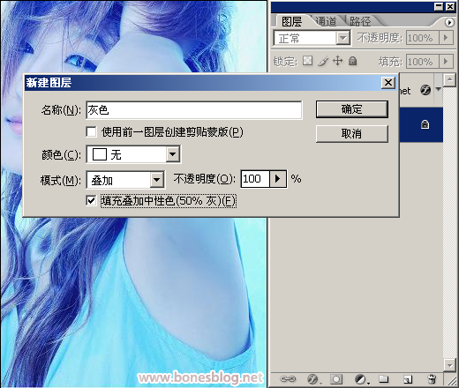
Task: Toggle the lock all padlock icon
Action: 352,61
